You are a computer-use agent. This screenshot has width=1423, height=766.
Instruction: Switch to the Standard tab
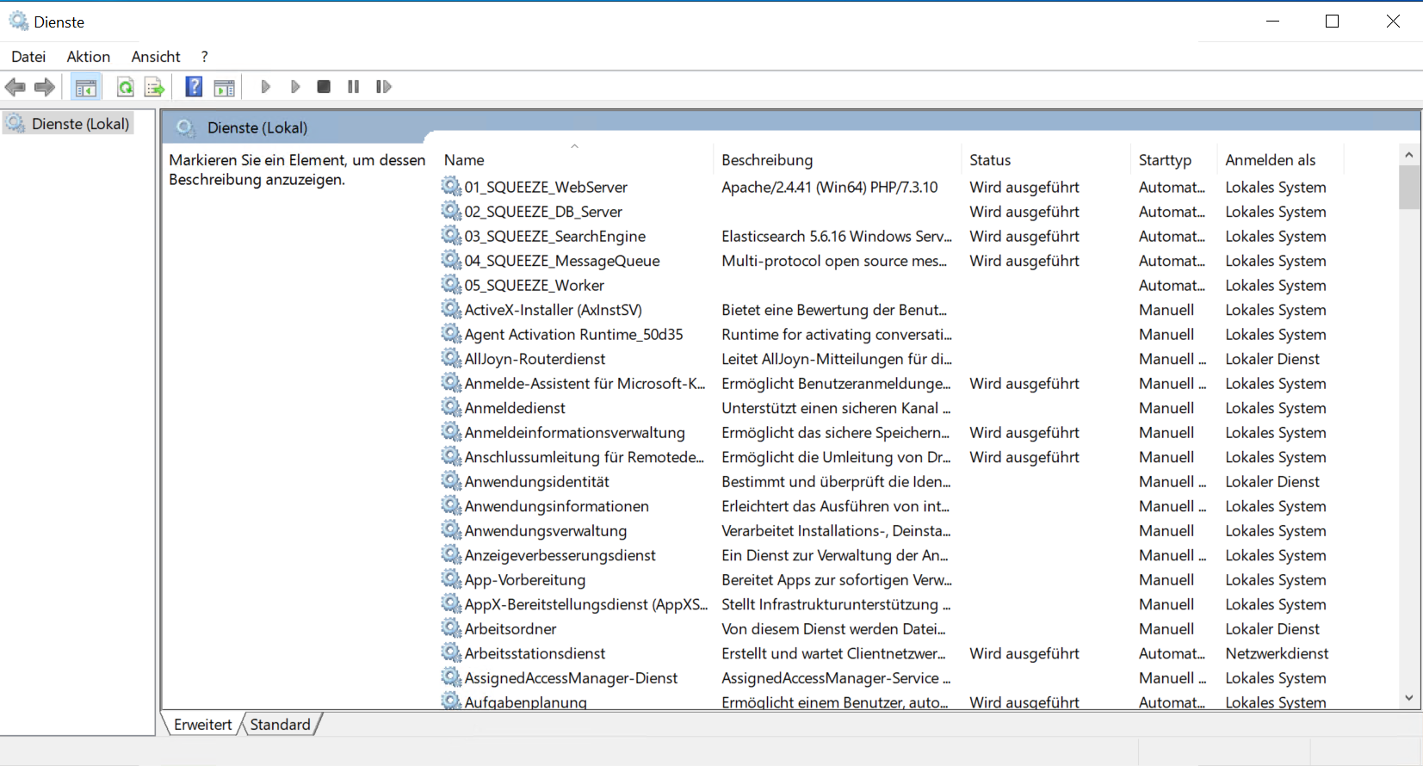pyautogui.click(x=280, y=725)
